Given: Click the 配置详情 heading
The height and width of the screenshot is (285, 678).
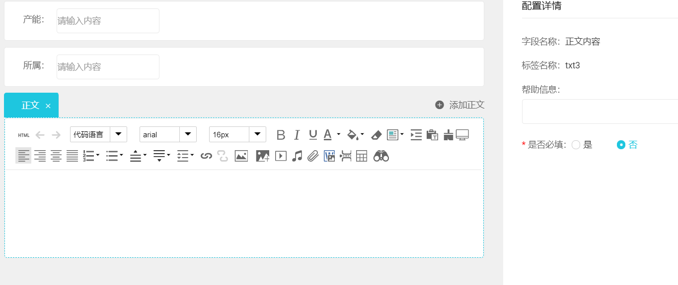Looking at the screenshot, I should point(541,6).
